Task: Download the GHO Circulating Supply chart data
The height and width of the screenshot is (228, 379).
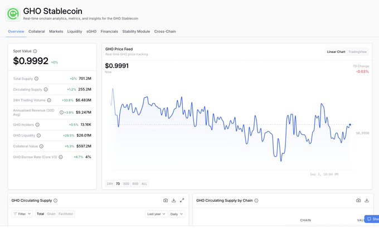Action: 173,200
